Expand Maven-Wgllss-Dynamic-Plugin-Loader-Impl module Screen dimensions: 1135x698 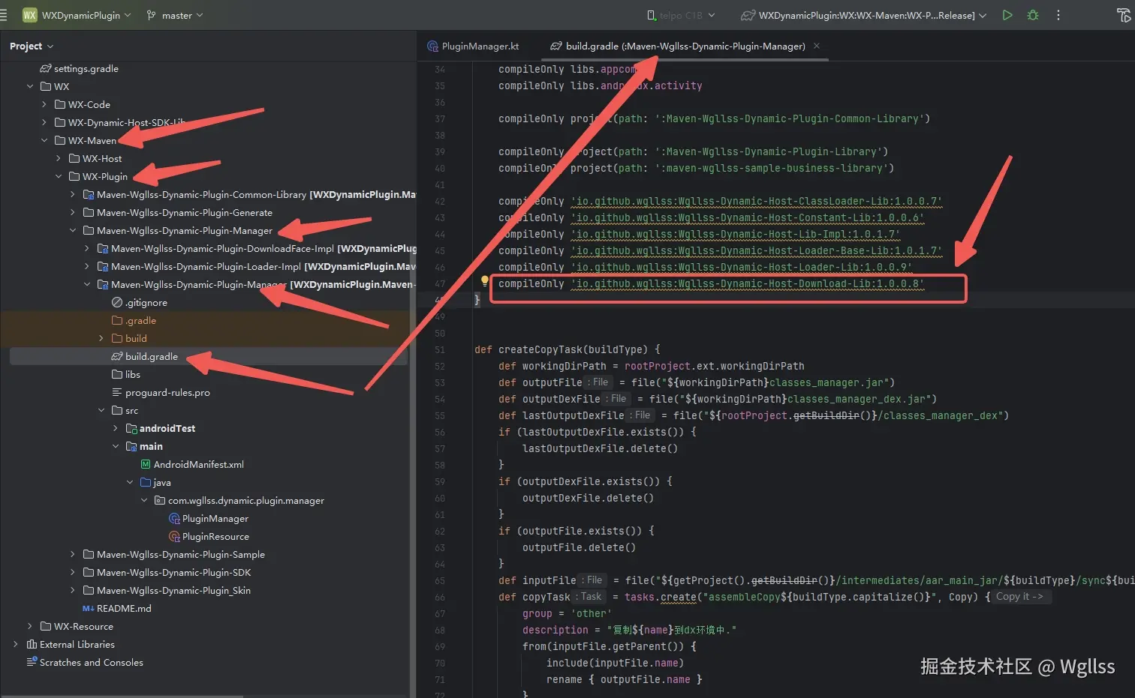87,267
